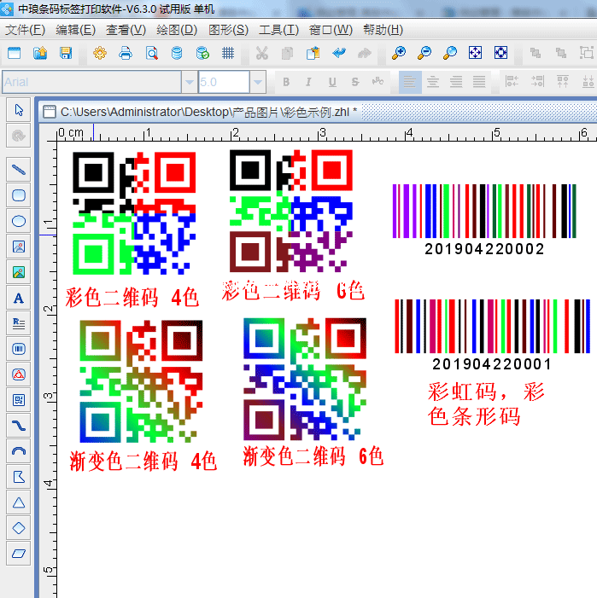
Task: Select the polygon tool
Action: 18,477
